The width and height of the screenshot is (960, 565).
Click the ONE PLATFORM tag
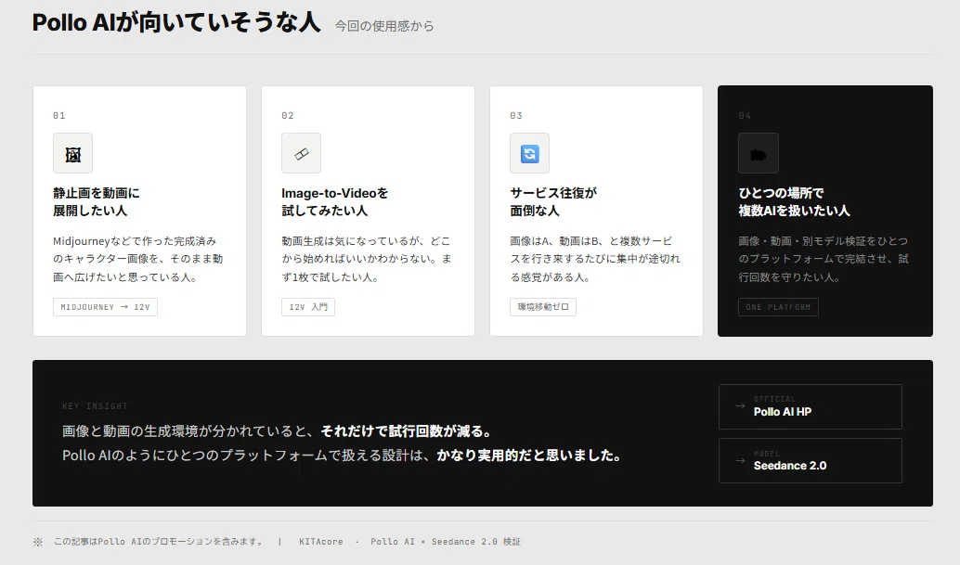pos(778,307)
